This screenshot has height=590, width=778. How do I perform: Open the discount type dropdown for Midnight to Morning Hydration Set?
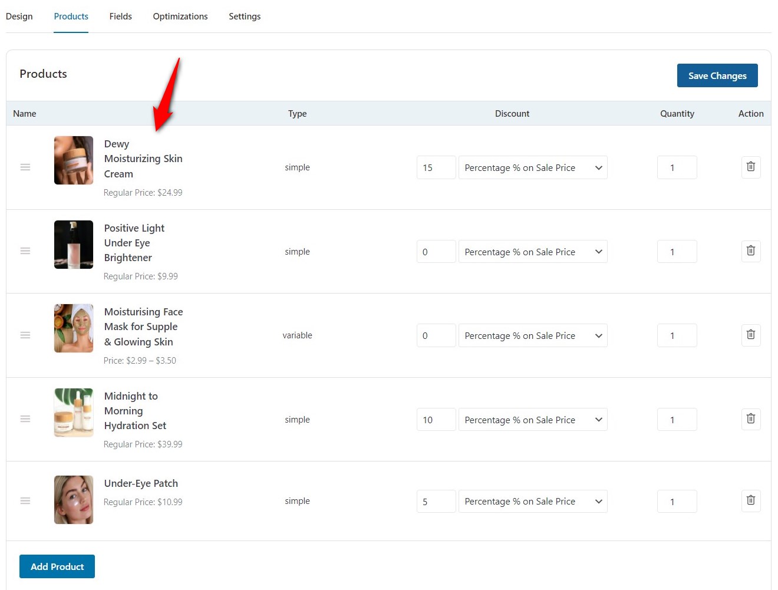[x=532, y=420]
